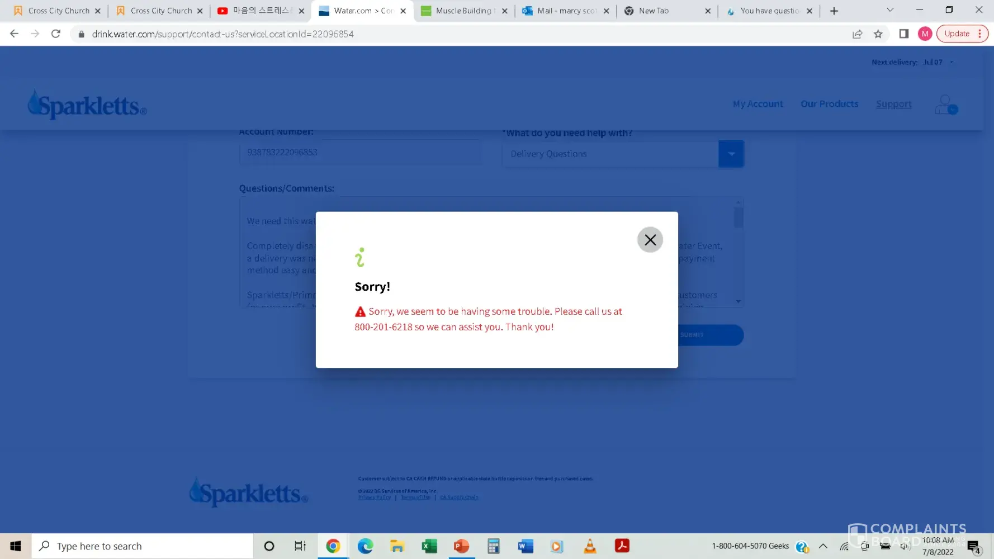Bookmark this page with the star icon

(878, 34)
